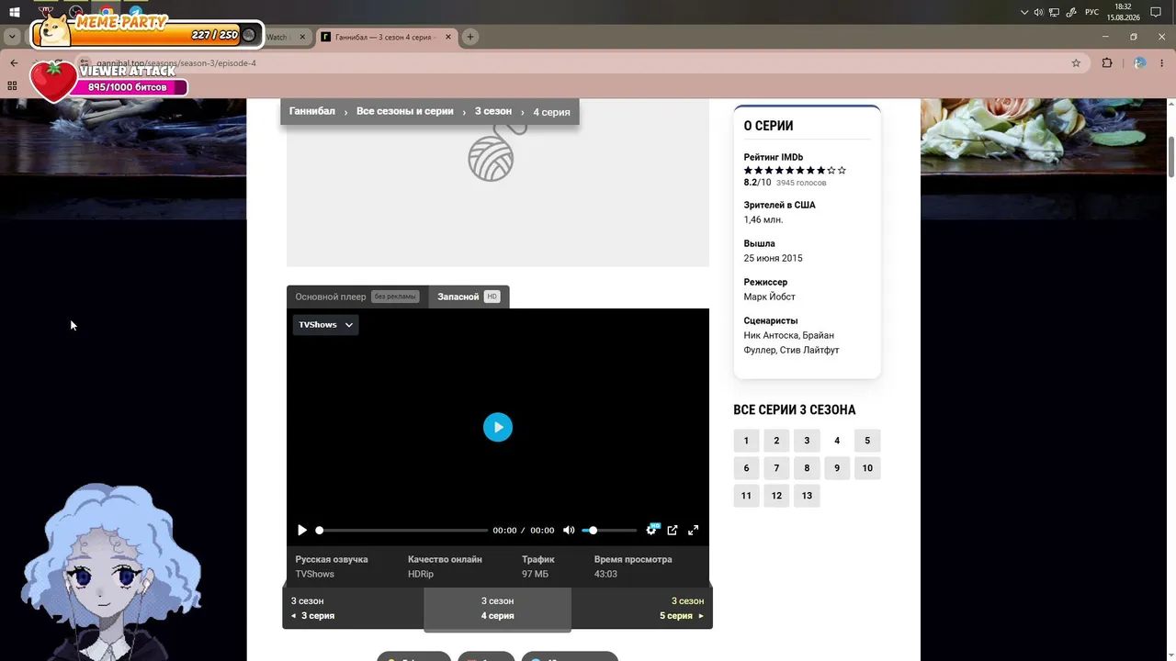This screenshot has width=1176, height=661.
Task: Click the 97 МБ traffic value
Action: tap(536, 574)
